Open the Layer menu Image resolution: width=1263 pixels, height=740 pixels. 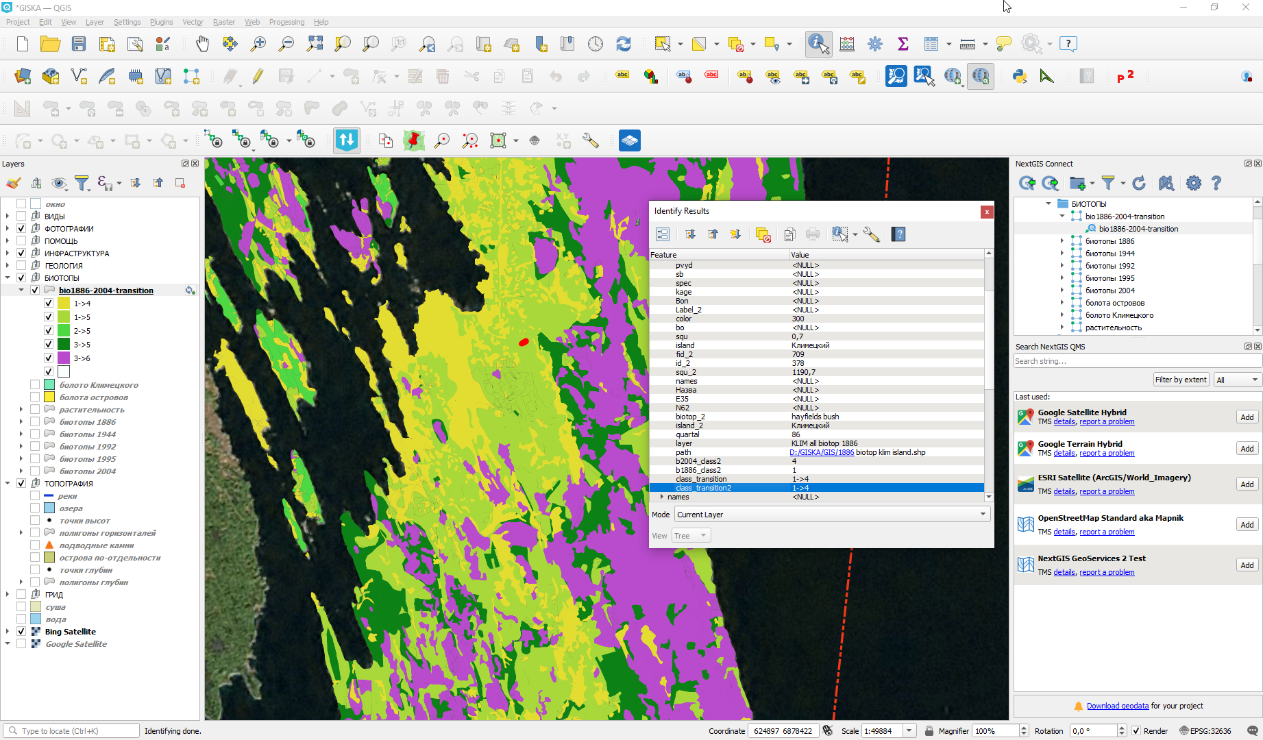[95, 22]
